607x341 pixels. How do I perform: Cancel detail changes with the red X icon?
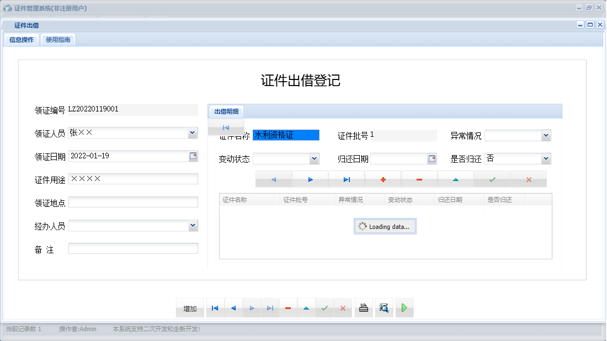(529, 179)
